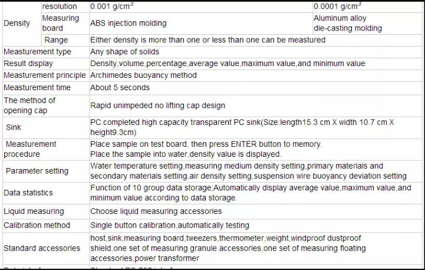Image resolution: width=425 pixels, height=270 pixels.
Task: Click the 'Range' label cell
Action: pyautogui.click(x=56, y=40)
